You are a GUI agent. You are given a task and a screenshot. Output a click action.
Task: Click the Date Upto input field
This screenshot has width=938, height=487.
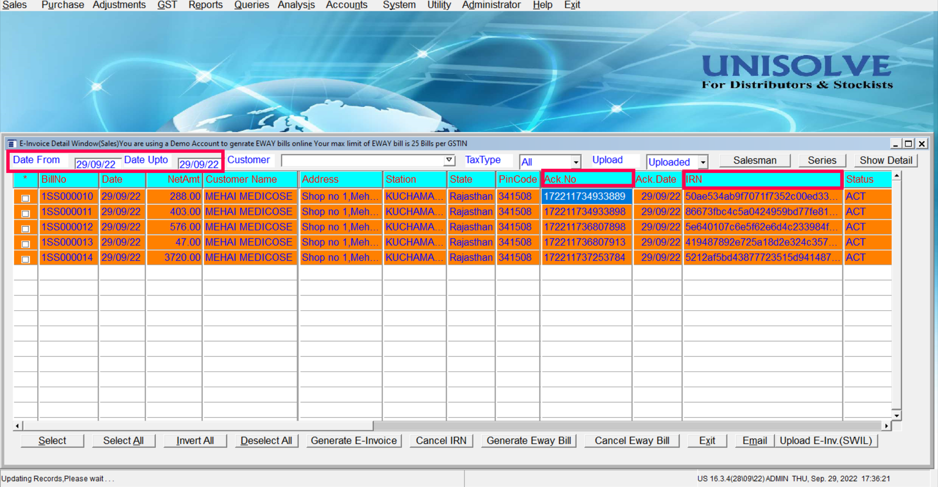[x=199, y=164]
